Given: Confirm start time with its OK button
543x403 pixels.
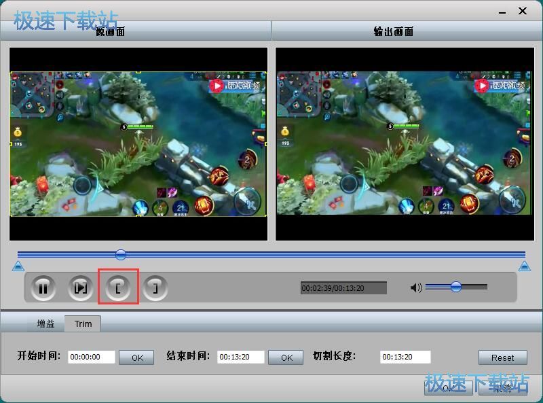Looking at the screenshot, I should pos(137,357).
